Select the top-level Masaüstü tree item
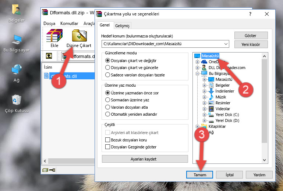Screen dimensions: 283x191 [210, 56]
